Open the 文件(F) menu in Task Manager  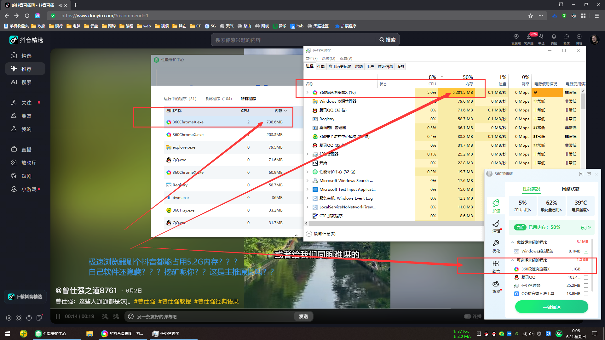tap(311, 59)
